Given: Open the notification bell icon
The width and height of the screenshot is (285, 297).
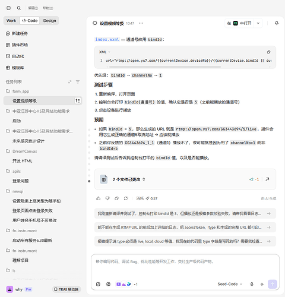Looking at the screenshot, I should (x=277, y=23).
